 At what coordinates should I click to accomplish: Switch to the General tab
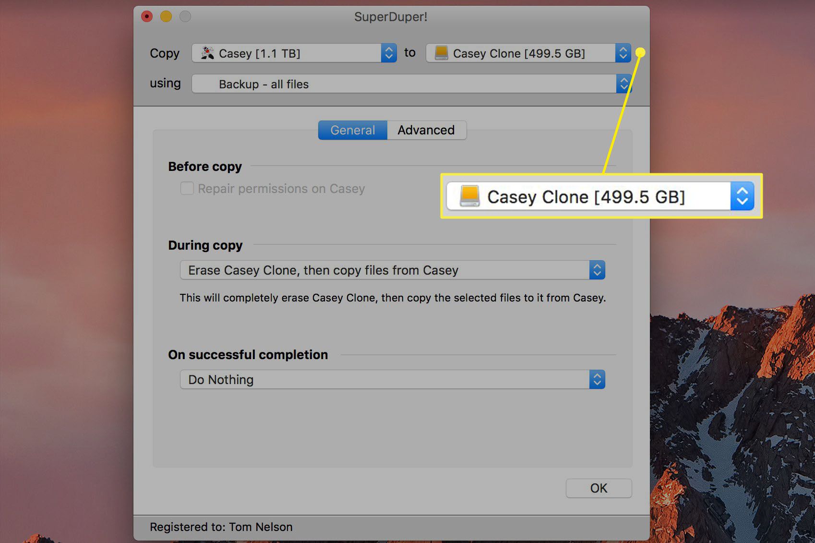pos(353,130)
